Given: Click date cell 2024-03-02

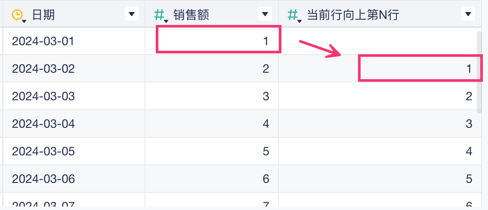Looking at the screenshot, I should click(43, 68).
